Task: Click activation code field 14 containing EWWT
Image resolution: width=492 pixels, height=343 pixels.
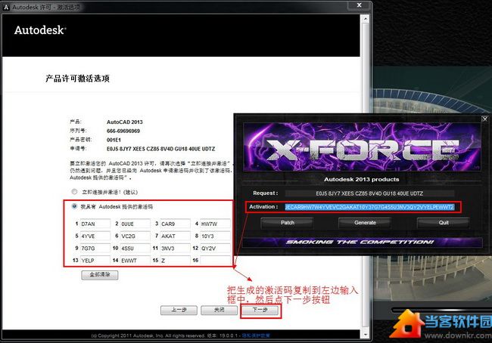Action: pyautogui.click(x=135, y=261)
